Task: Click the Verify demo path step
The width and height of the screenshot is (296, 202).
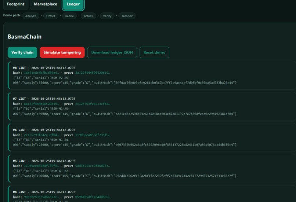Action: pyautogui.click(x=107, y=16)
